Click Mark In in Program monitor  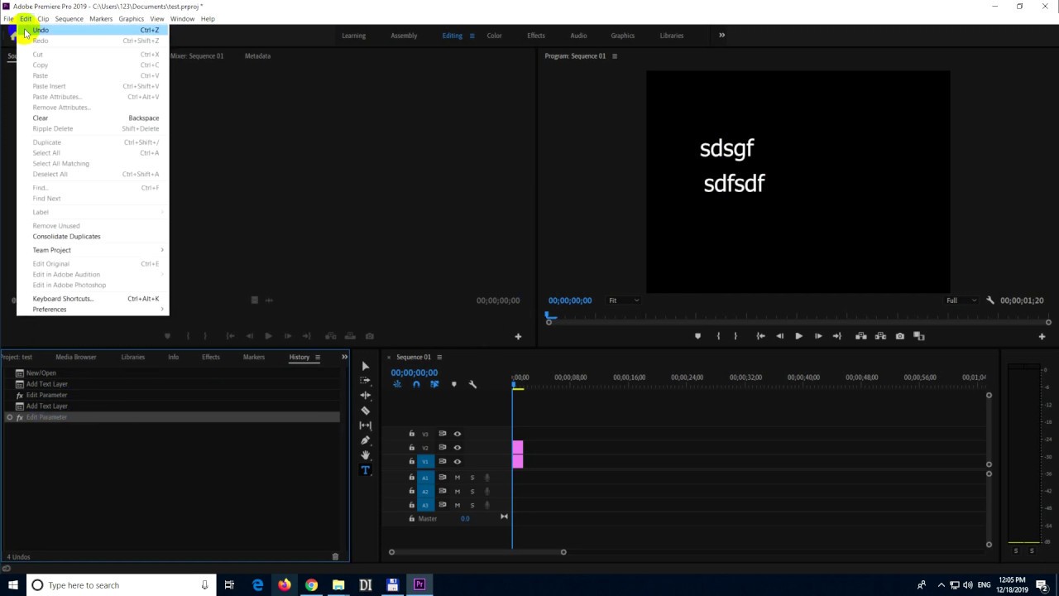click(x=718, y=336)
